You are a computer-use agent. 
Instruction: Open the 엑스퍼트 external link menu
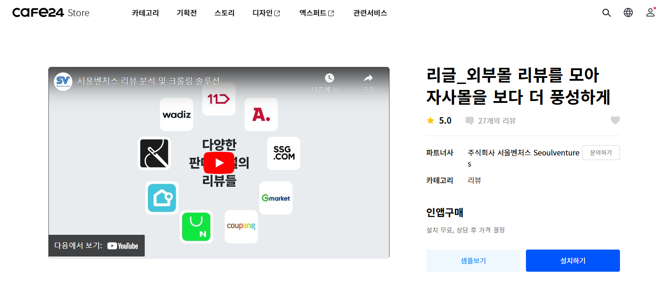click(x=317, y=13)
